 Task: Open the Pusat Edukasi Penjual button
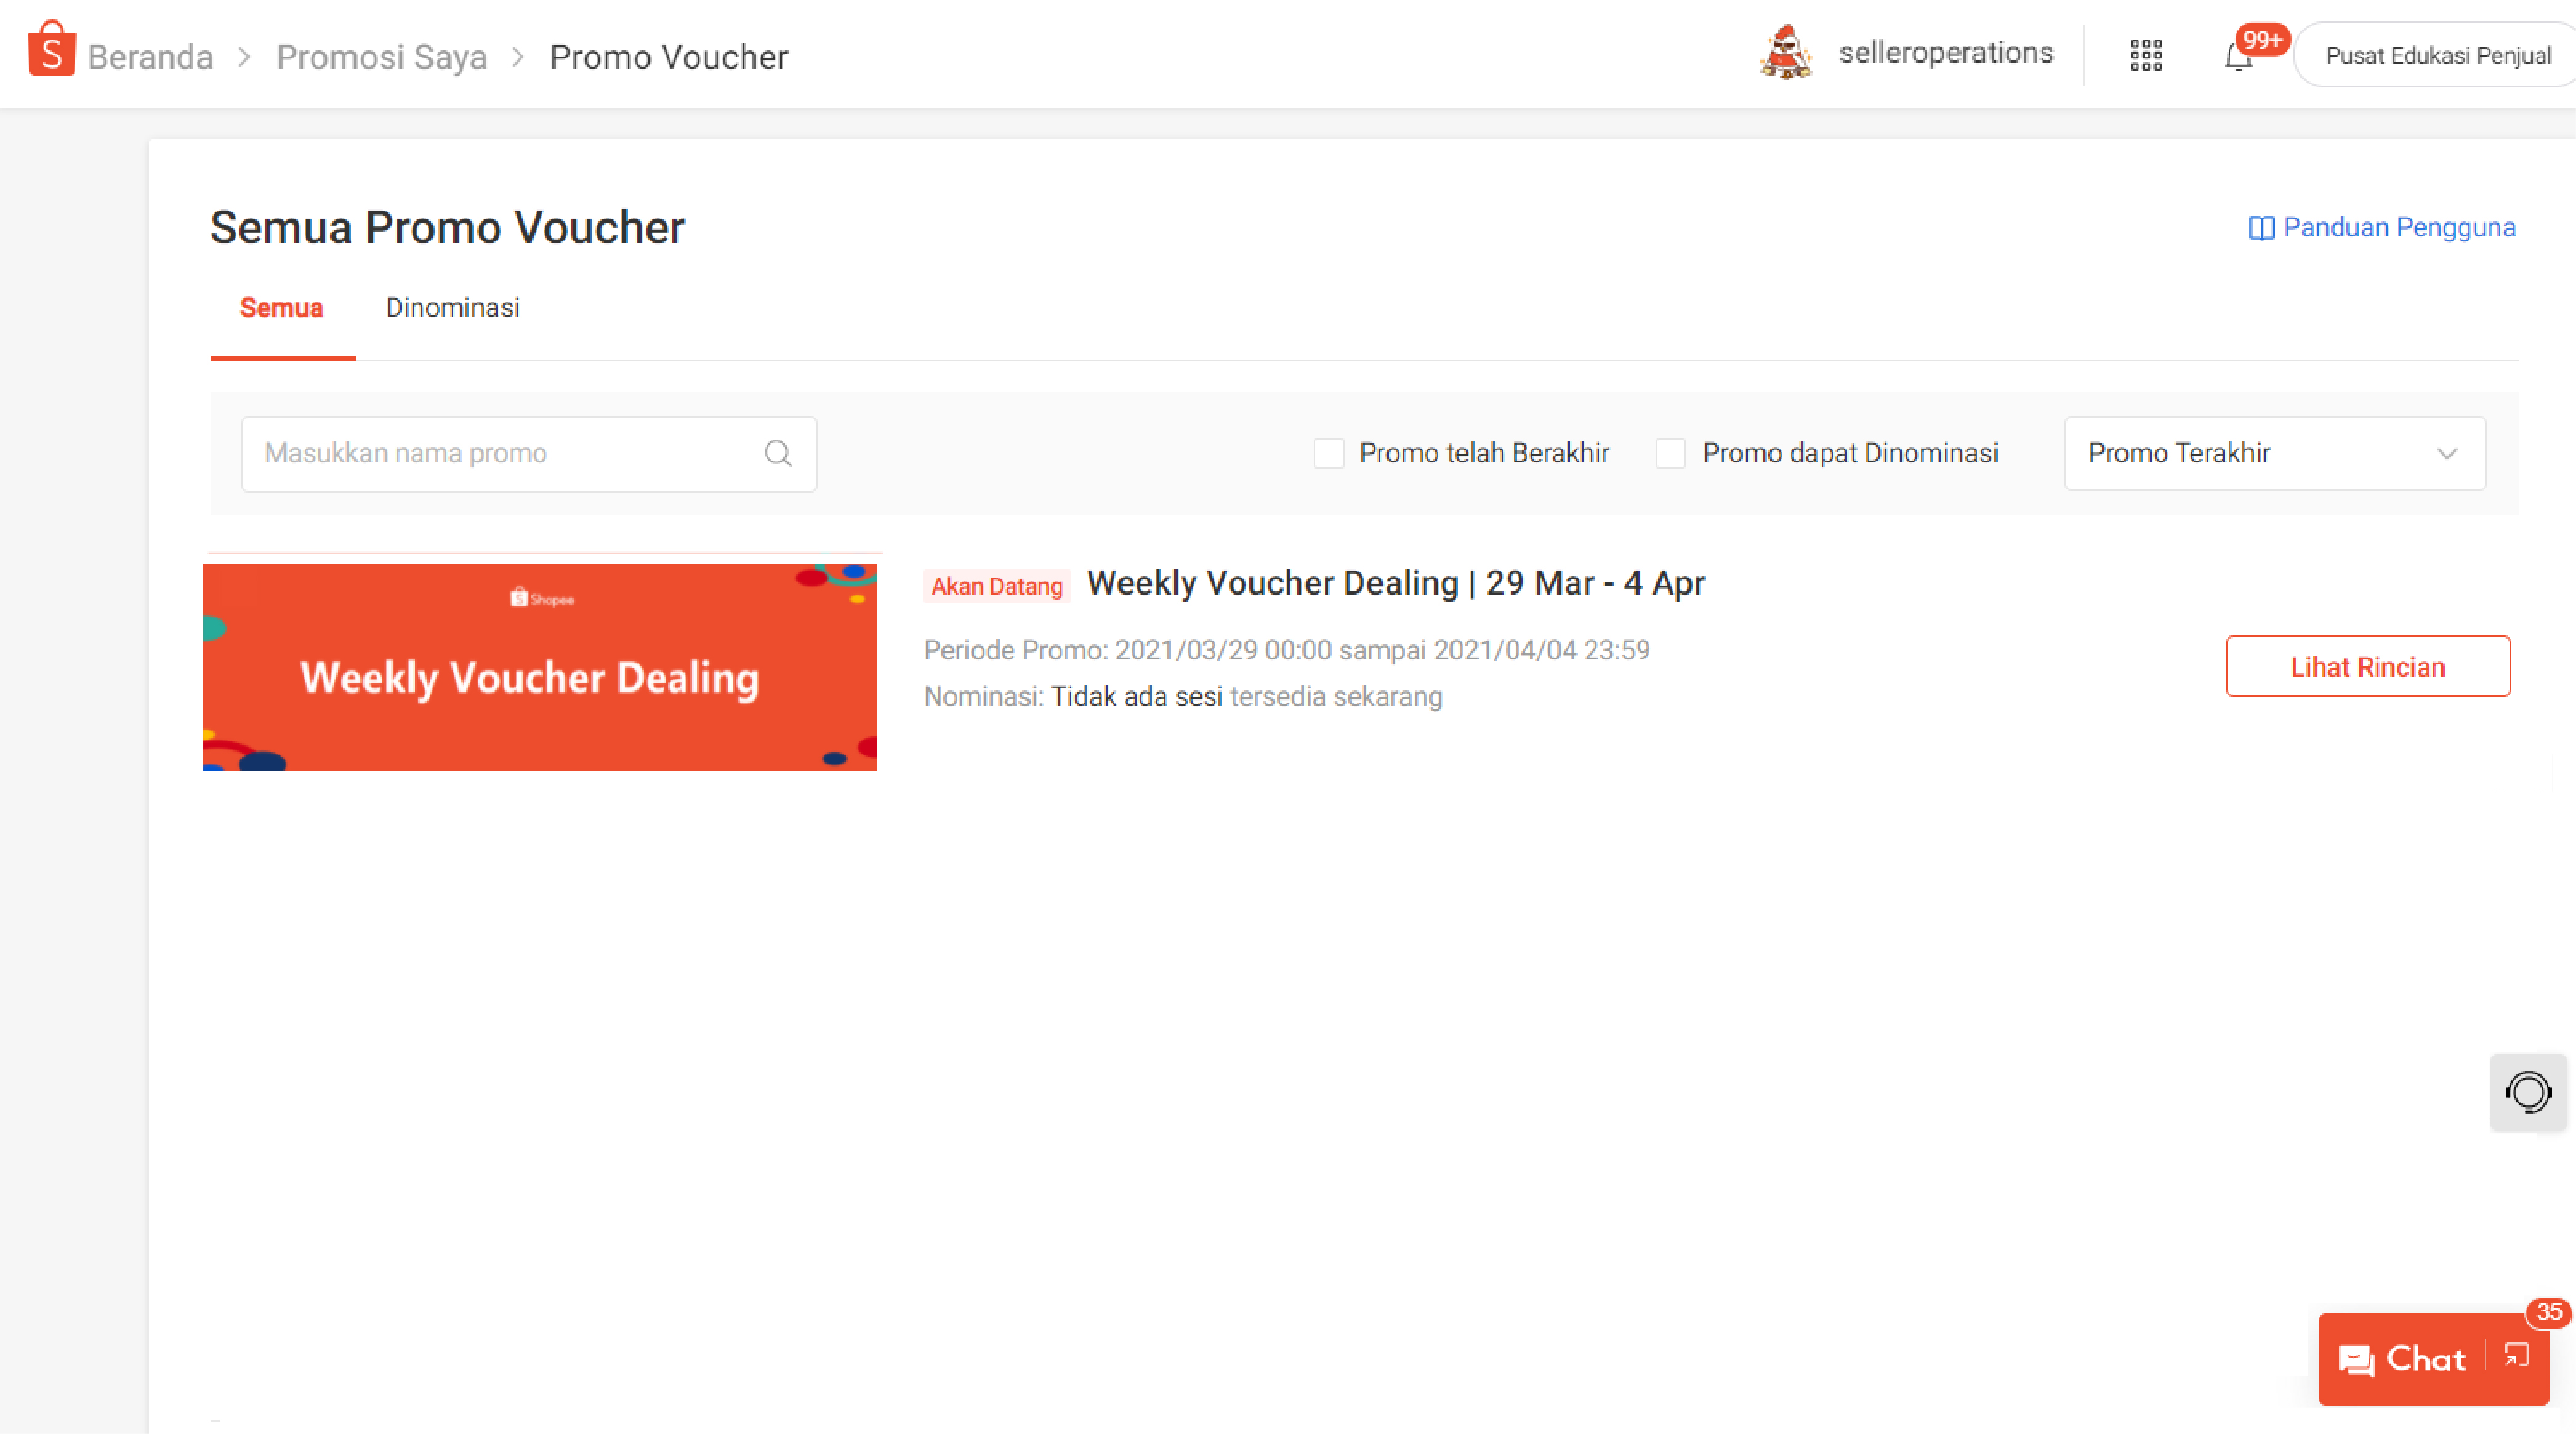coord(2437,56)
